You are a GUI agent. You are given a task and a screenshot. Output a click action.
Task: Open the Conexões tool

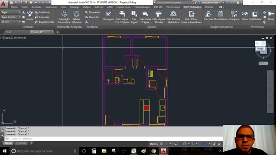point(42,17)
